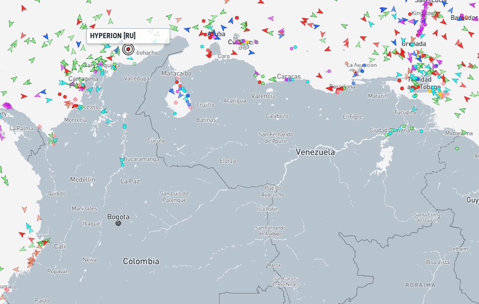Click the selected HYPERION vessel target marker

click(128, 49)
